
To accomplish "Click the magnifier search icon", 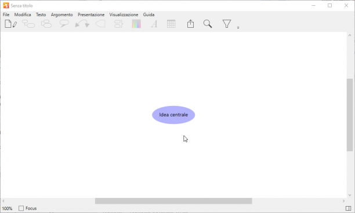I will [208, 24].
